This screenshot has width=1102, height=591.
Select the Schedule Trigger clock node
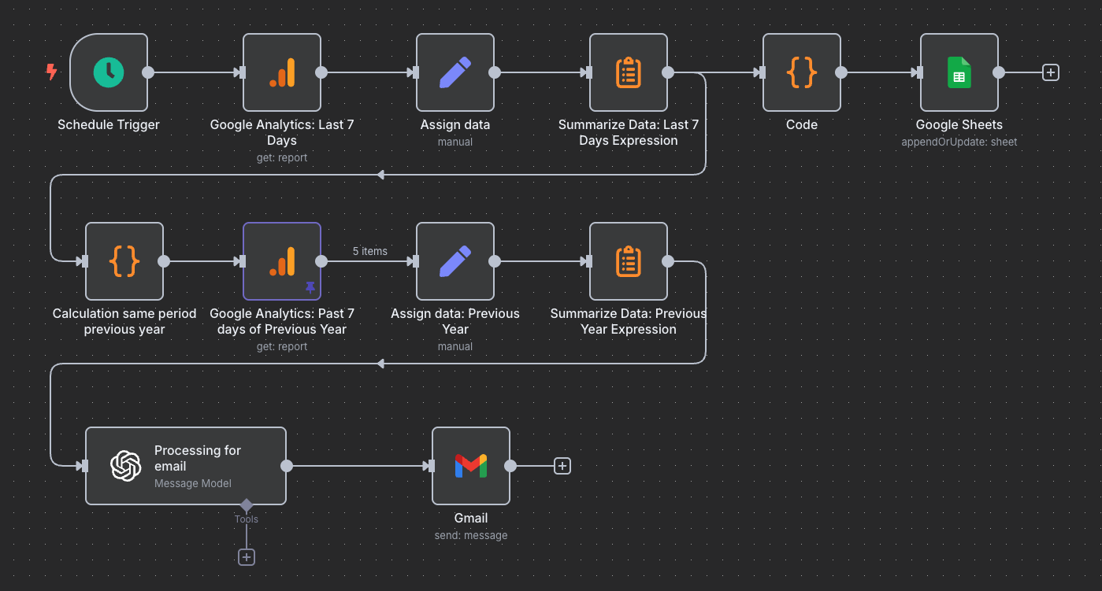point(109,72)
